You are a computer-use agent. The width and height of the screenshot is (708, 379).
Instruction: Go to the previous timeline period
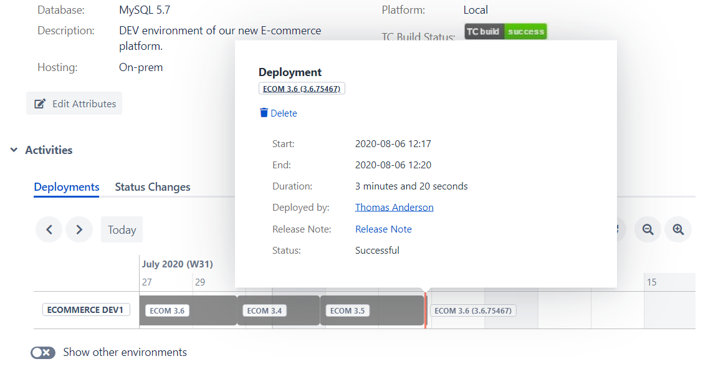pyautogui.click(x=49, y=229)
